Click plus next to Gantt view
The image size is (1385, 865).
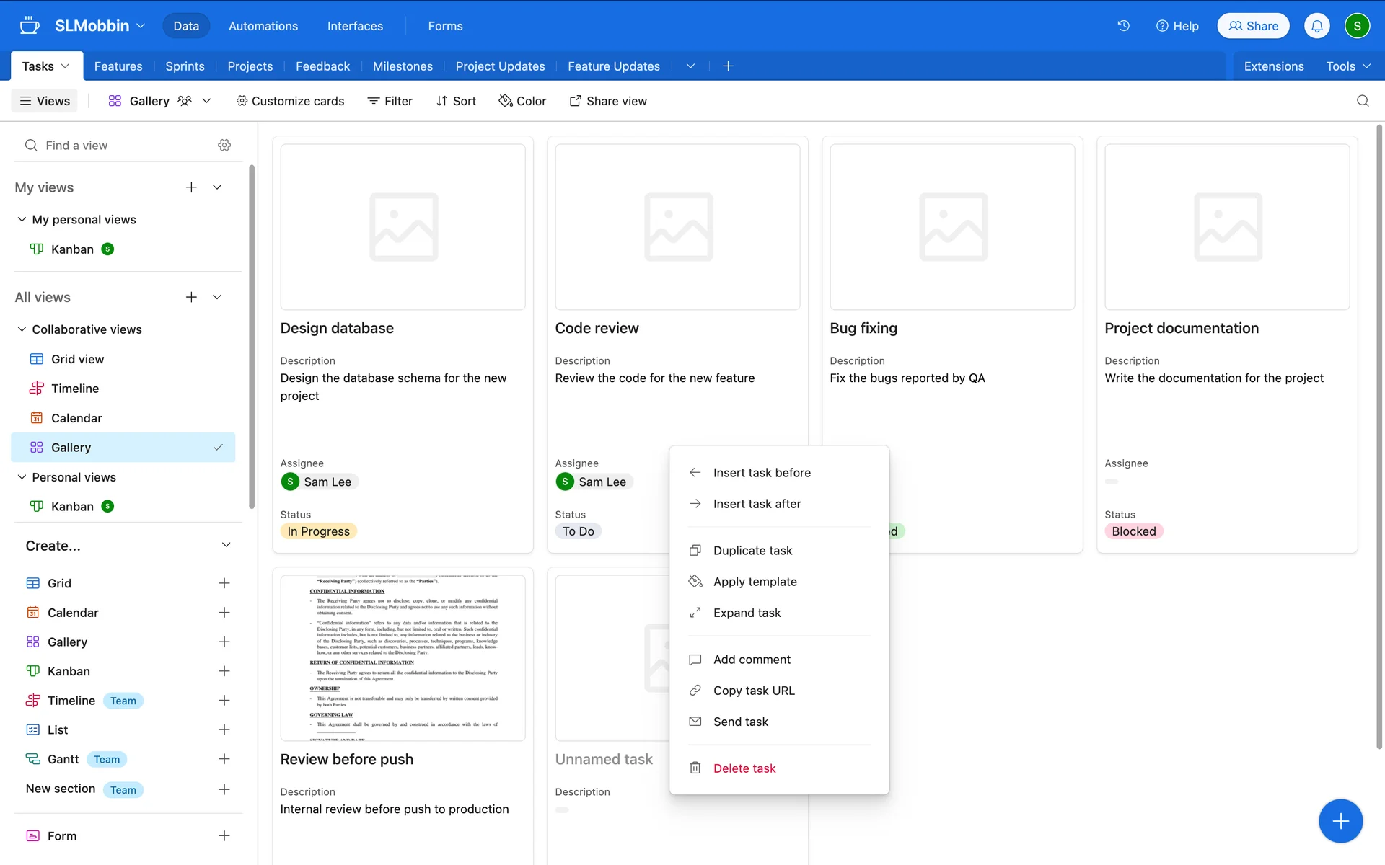click(224, 759)
